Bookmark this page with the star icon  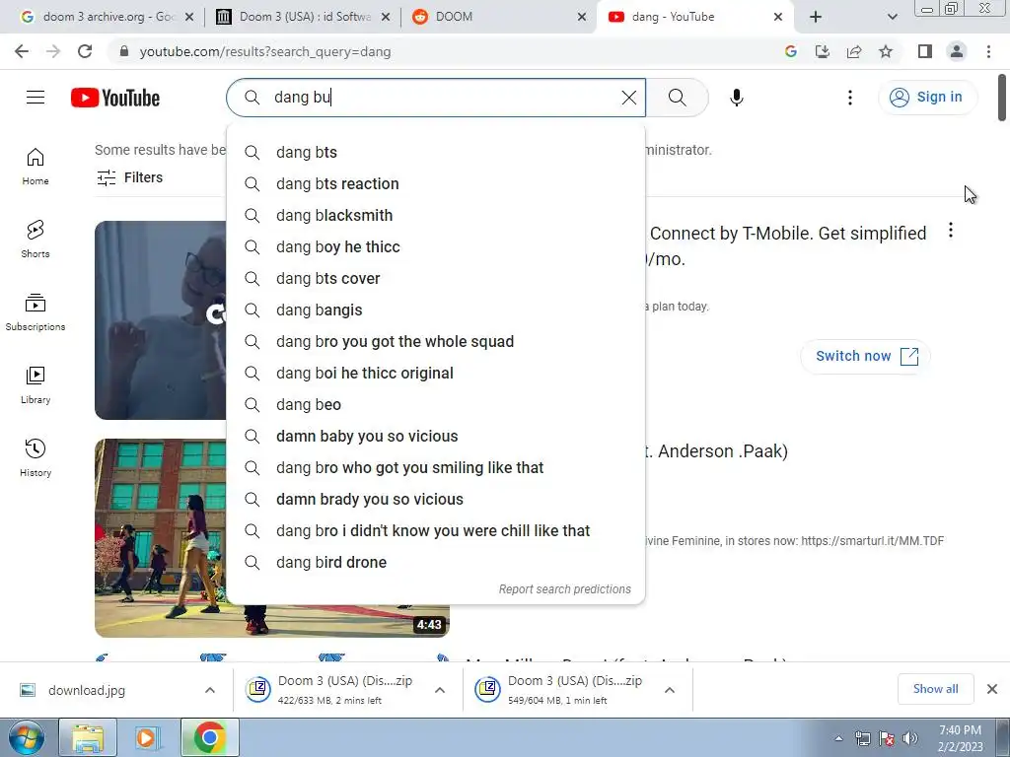pos(886,51)
